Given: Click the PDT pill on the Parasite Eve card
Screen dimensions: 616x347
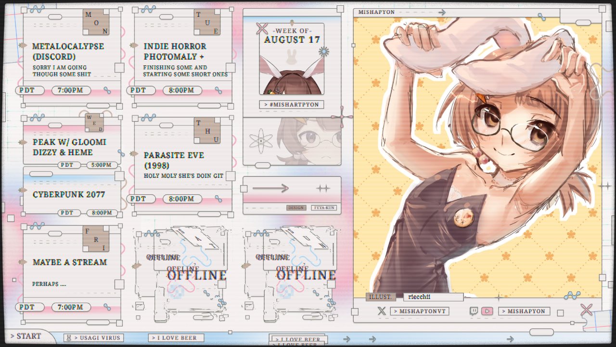Looking at the screenshot, I should click(x=141, y=199).
